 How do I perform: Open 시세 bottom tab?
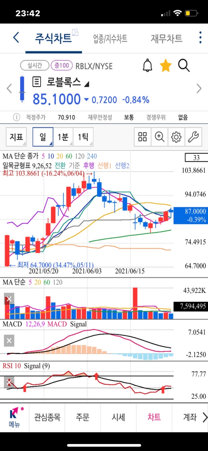(x=118, y=417)
